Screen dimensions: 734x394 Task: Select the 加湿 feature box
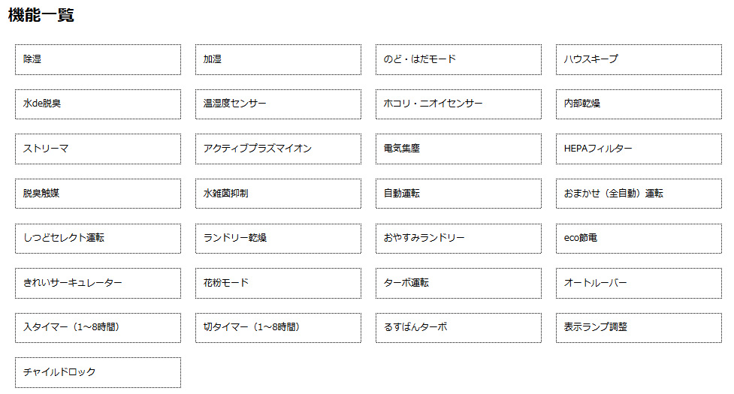pyautogui.click(x=278, y=59)
